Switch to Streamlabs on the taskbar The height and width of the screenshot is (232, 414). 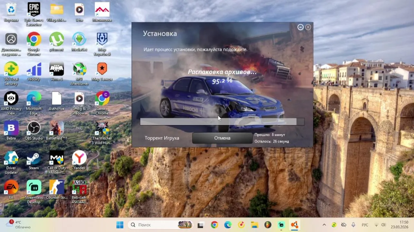[281, 225]
